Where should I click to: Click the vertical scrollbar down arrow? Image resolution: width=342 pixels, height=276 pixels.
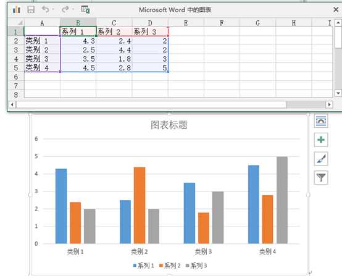point(338,93)
